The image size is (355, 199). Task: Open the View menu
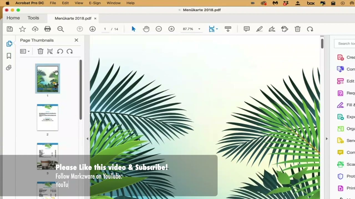(79, 3)
